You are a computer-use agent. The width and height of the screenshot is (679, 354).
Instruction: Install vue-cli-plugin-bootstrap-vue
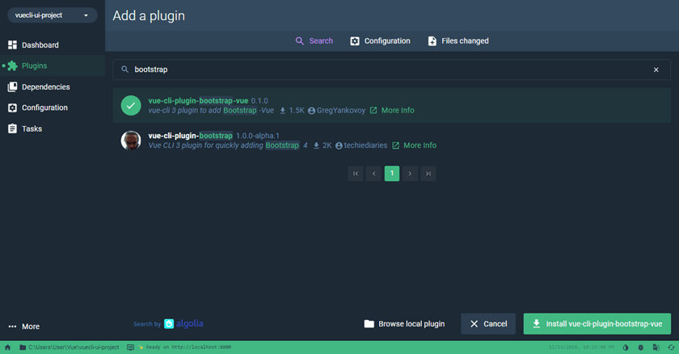(597, 324)
